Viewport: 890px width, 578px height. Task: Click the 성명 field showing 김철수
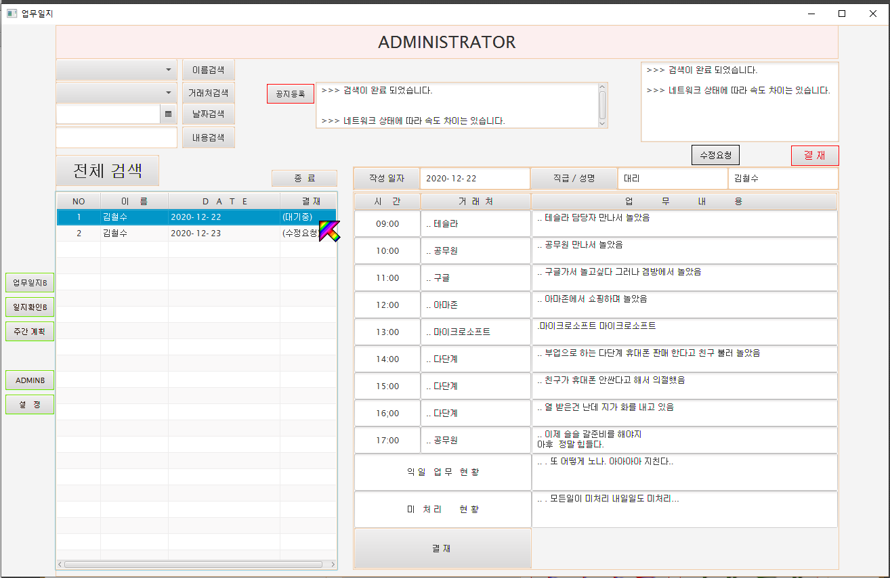tap(783, 179)
